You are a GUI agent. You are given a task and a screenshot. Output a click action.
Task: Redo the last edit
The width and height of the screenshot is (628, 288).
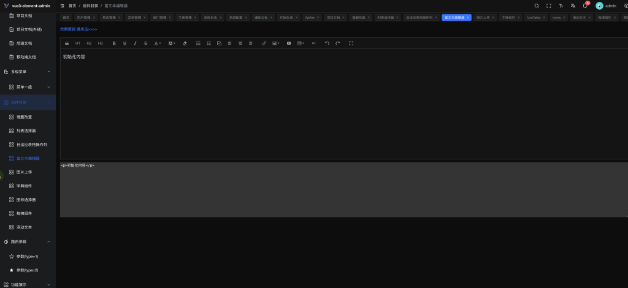click(x=338, y=43)
